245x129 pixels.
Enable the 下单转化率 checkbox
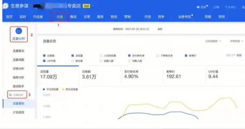tap(157, 56)
